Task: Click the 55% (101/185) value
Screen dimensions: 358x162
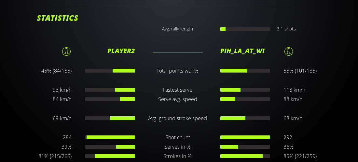Action: [300, 71]
